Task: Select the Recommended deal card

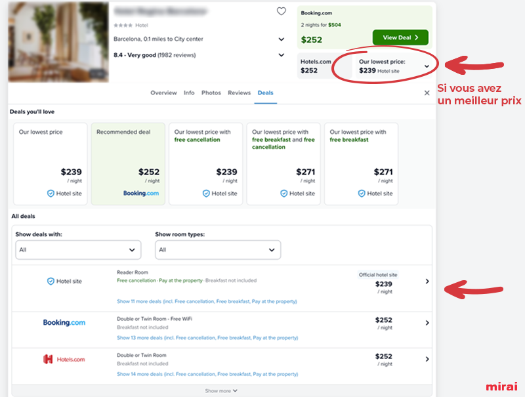Action: (x=128, y=163)
